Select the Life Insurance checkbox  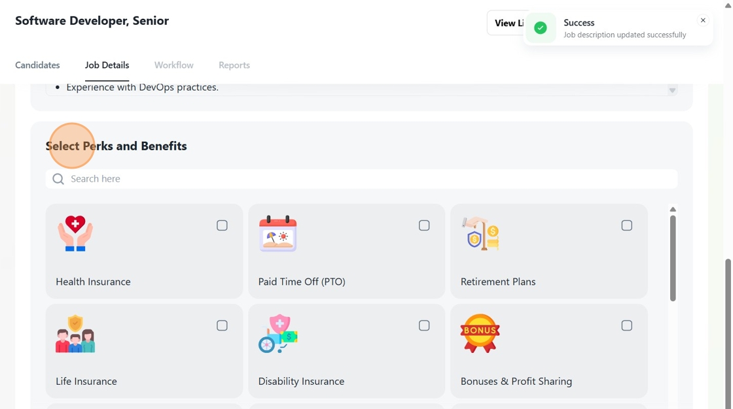(x=222, y=325)
